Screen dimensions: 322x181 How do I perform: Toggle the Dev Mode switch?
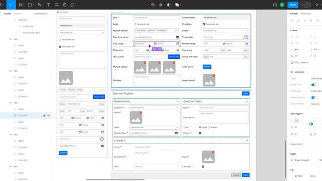coord(305,5)
